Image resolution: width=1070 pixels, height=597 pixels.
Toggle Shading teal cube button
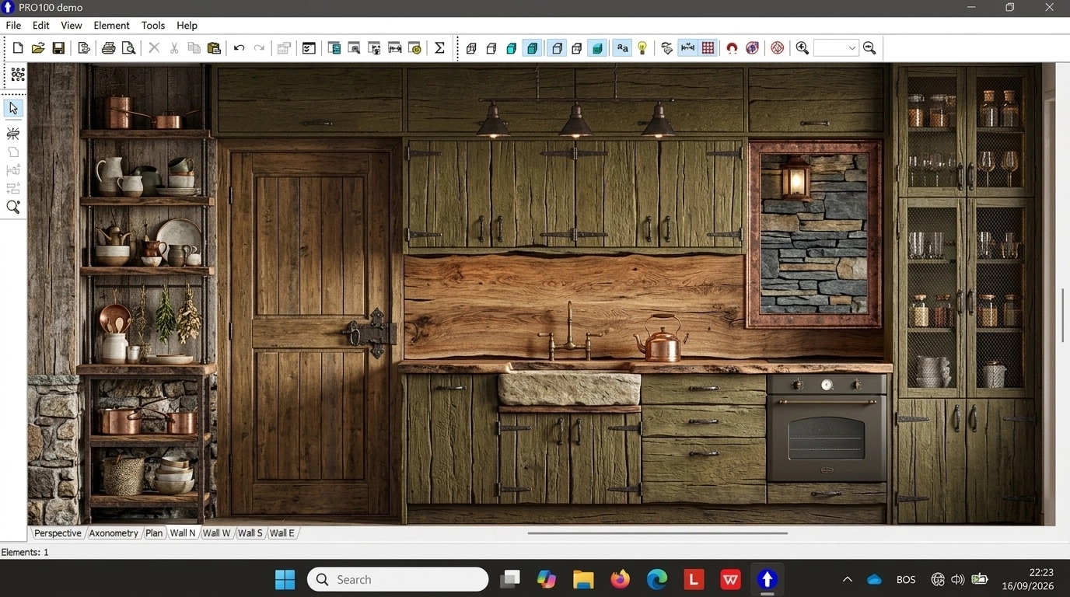point(597,48)
